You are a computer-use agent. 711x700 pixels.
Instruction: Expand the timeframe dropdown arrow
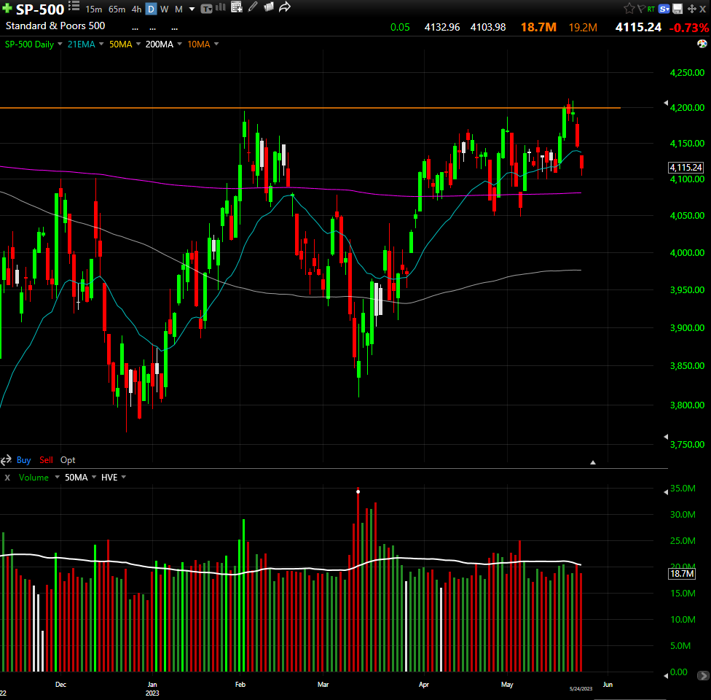192,9
